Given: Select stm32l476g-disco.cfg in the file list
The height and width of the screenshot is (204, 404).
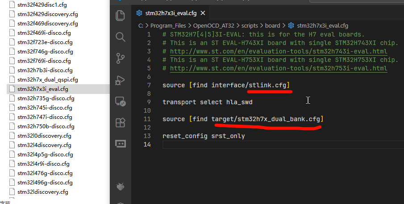Looking at the screenshot, I should (45, 173).
